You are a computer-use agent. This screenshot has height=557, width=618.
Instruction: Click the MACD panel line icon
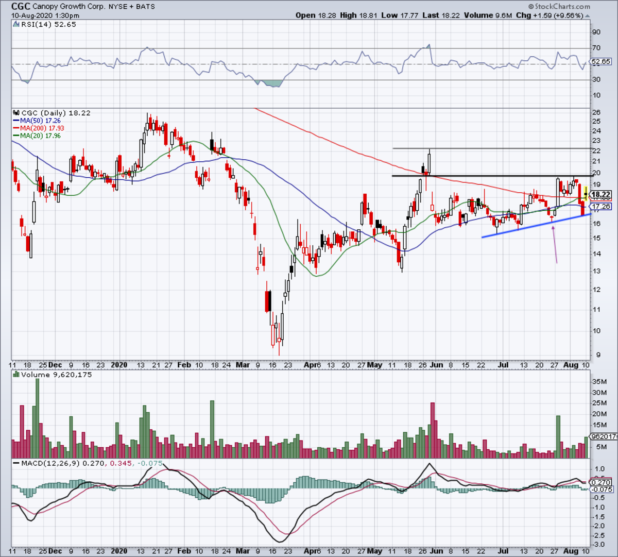(16, 463)
